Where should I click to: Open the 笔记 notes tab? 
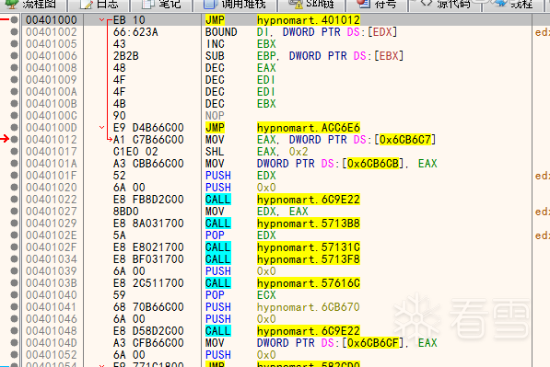point(161,5)
